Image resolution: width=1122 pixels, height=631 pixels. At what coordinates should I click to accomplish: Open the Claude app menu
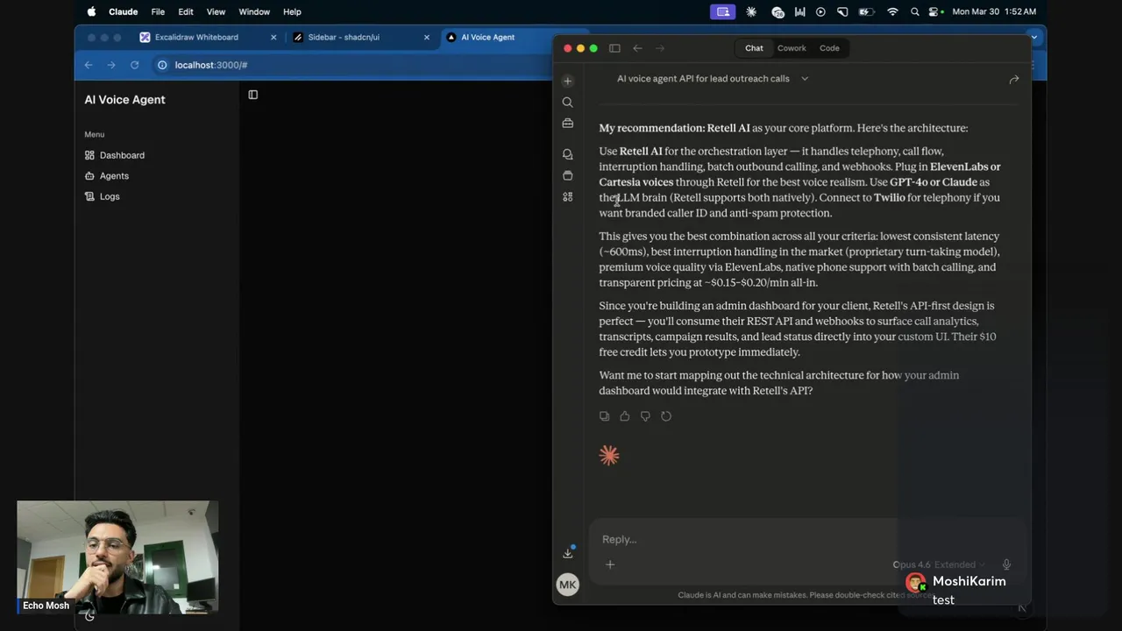click(123, 11)
